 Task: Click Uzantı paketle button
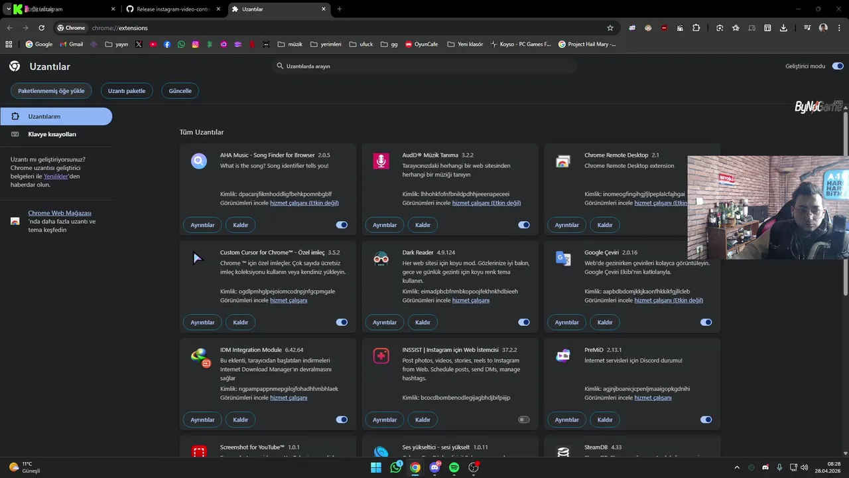(x=127, y=91)
